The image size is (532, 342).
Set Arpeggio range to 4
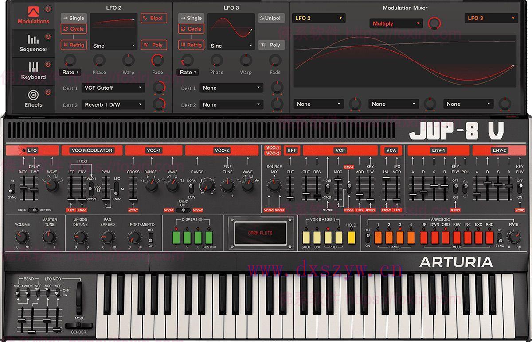(411, 237)
